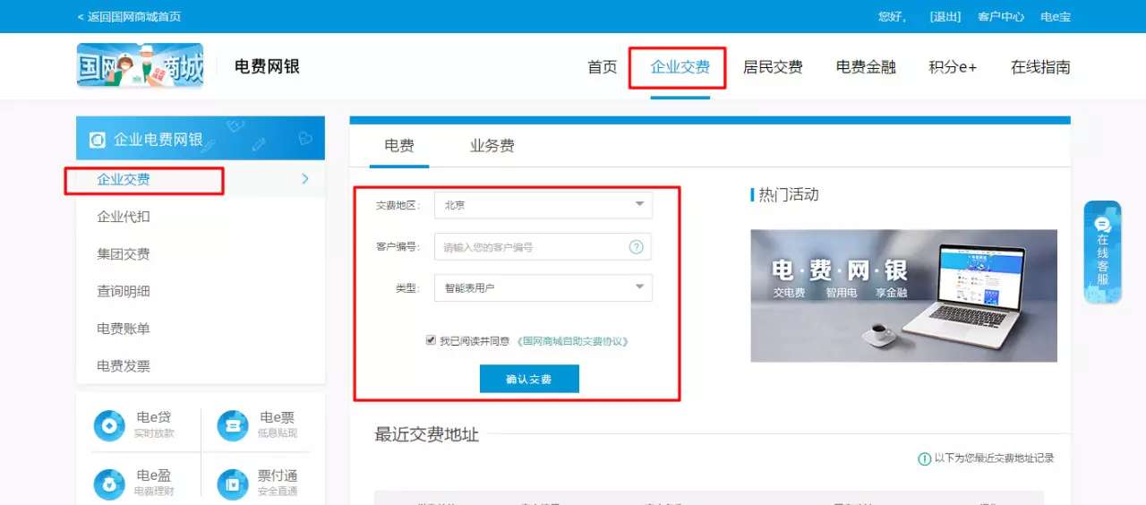Click the 确认交费 button
The height and width of the screenshot is (505, 1146).
point(529,379)
